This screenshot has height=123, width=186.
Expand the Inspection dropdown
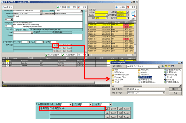pos(41,14)
